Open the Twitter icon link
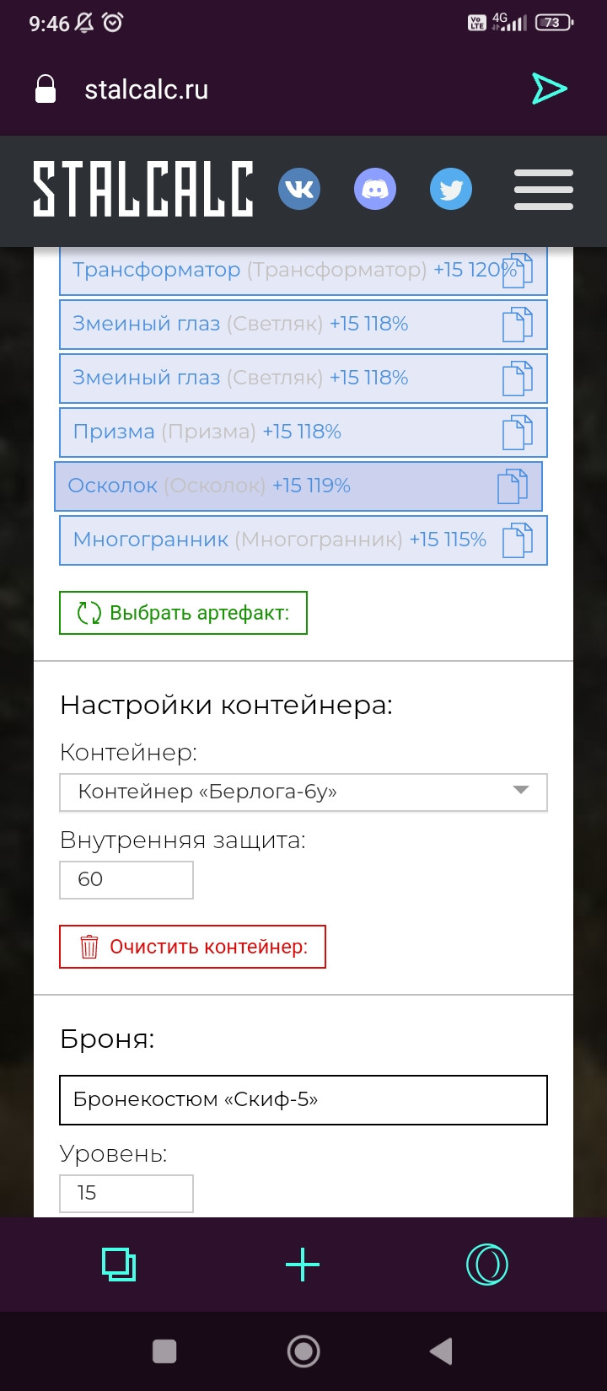 pos(451,189)
